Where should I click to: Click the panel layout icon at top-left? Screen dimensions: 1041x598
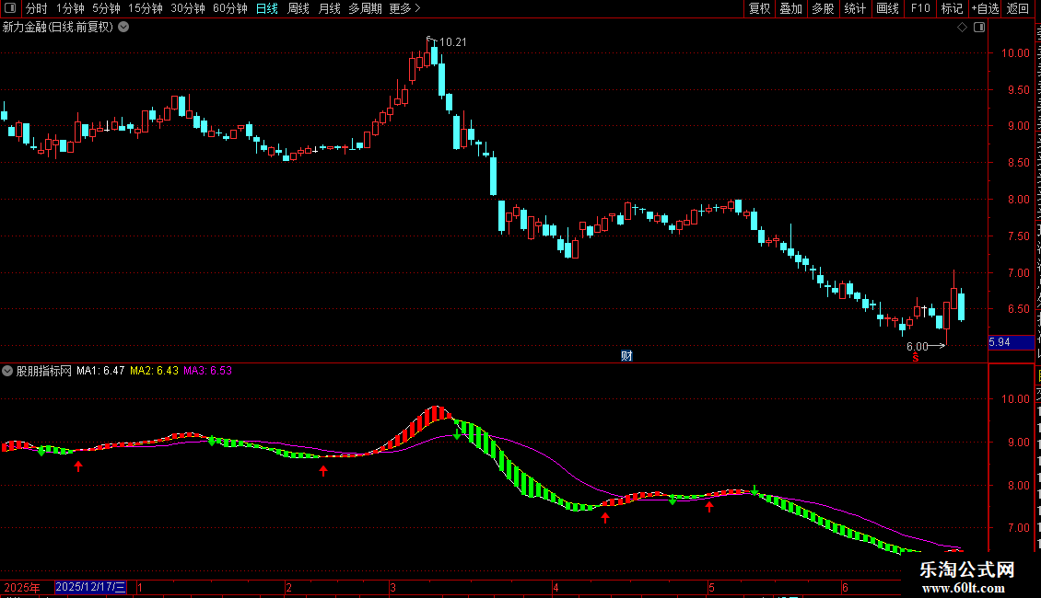[10, 8]
